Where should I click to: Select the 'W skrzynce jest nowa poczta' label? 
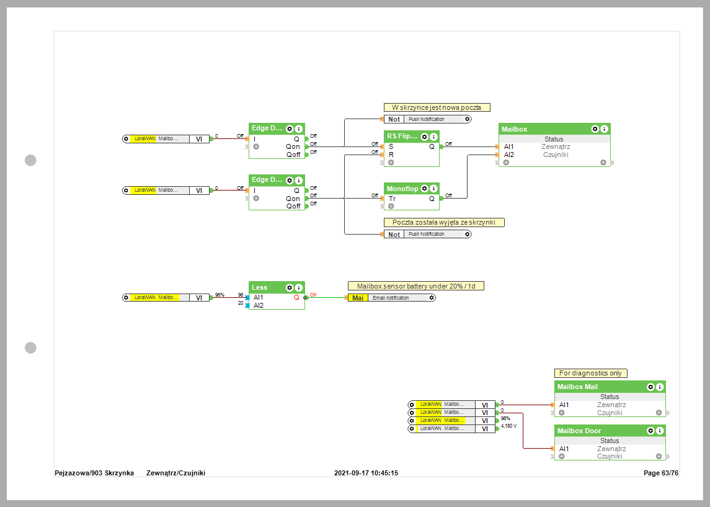[437, 107]
